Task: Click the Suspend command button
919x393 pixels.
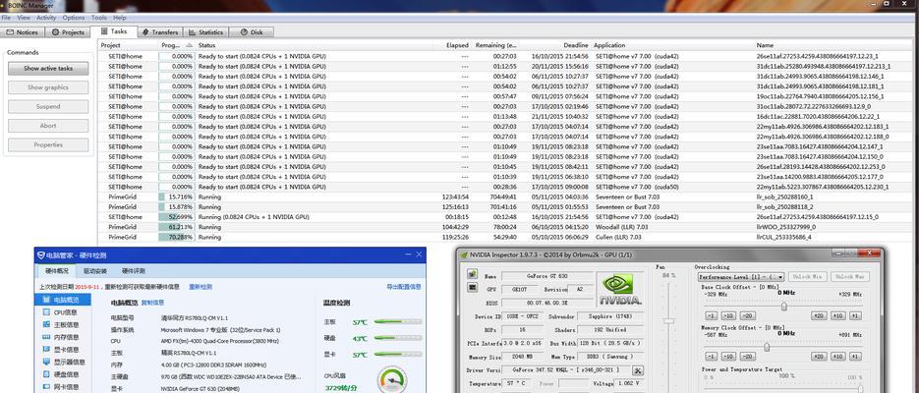Action: point(48,106)
